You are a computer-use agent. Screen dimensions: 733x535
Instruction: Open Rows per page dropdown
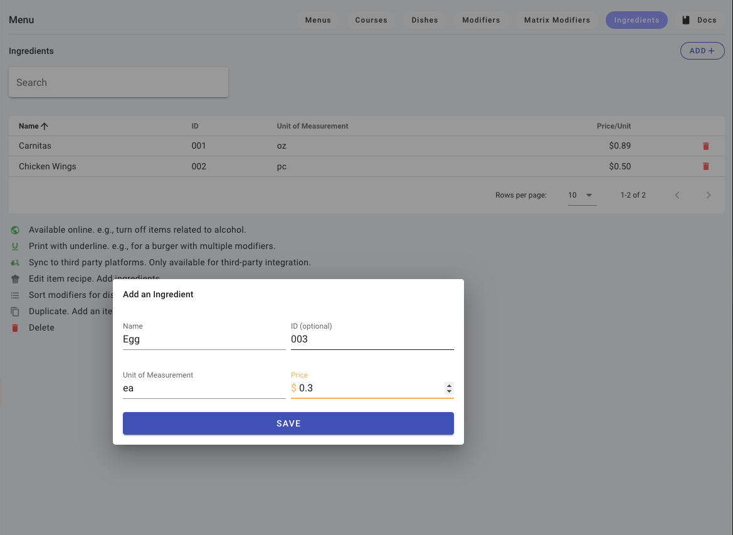point(581,195)
